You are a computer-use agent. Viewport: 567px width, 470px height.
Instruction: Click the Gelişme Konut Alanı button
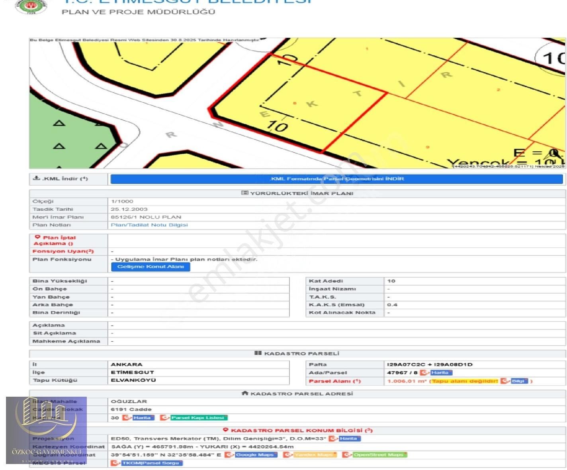pyautogui.click(x=151, y=266)
